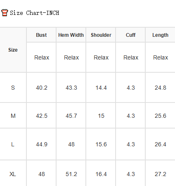
Task: Click the Size Chart-INCH heading text
Action: coord(35,13)
